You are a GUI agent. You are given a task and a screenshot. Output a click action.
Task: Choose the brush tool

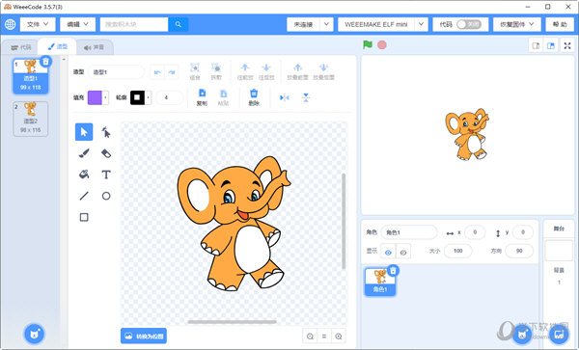(x=84, y=153)
